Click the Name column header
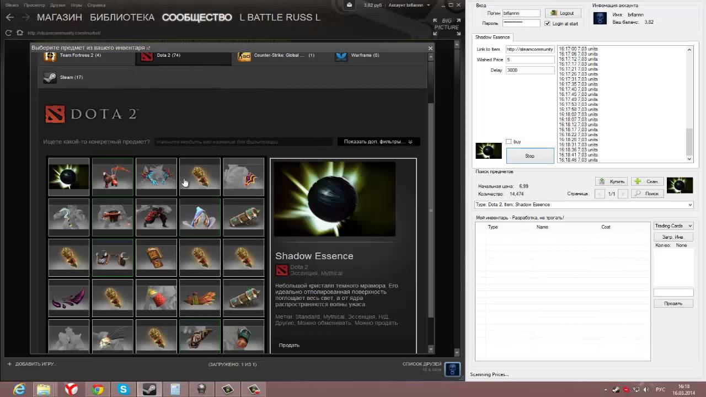Viewport: 706px width, 397px height. [542, 227]
